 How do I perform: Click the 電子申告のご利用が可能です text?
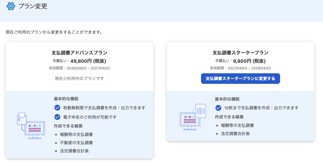tap(90, 117)
